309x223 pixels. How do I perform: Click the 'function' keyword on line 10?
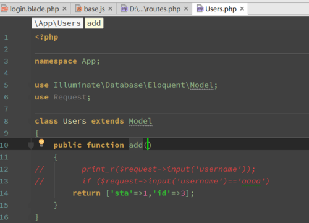106,145
